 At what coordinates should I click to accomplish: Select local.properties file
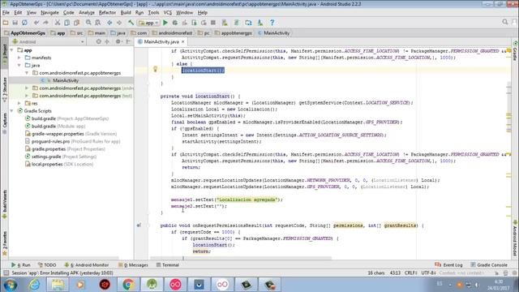point(59,164)
